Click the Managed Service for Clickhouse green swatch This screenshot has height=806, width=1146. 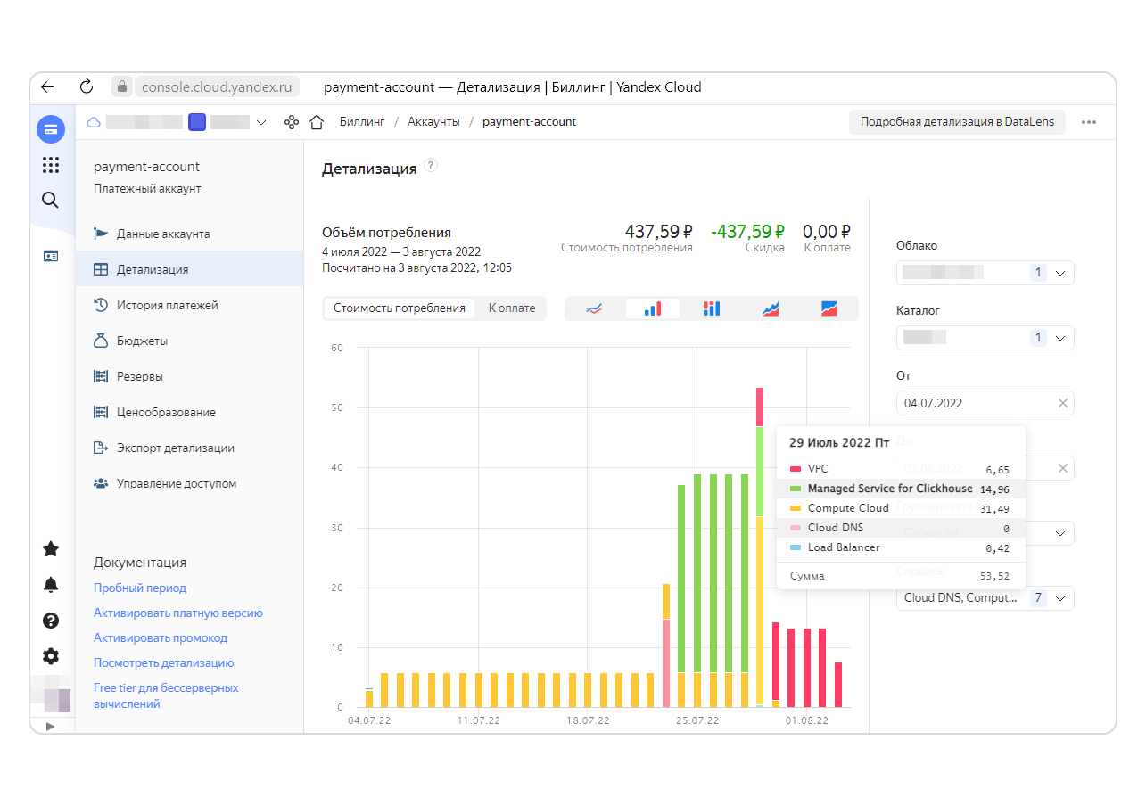(x=796, y=489)
